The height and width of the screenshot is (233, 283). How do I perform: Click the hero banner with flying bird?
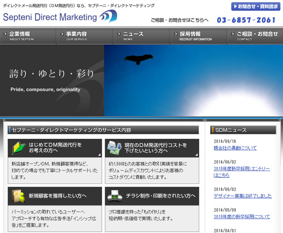[x=194, y=80]
